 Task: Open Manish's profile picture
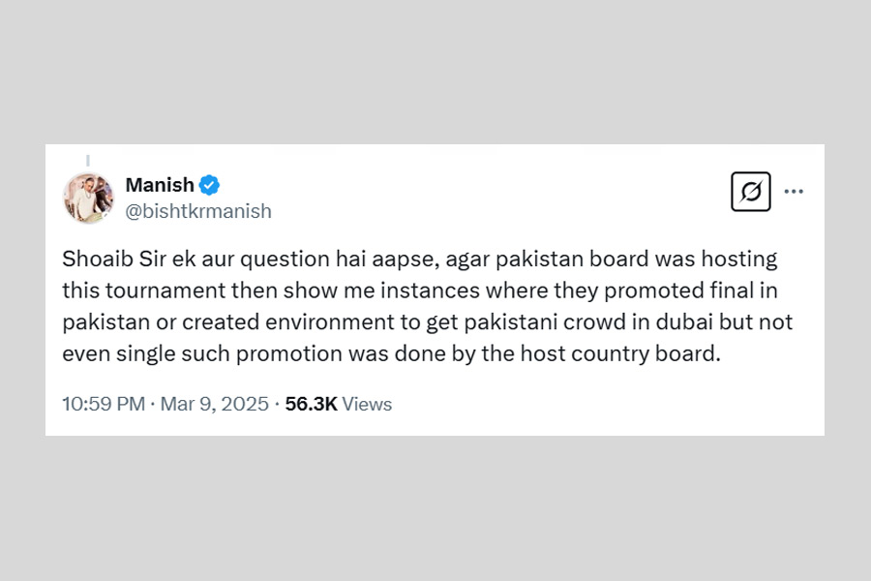[88, 198]
